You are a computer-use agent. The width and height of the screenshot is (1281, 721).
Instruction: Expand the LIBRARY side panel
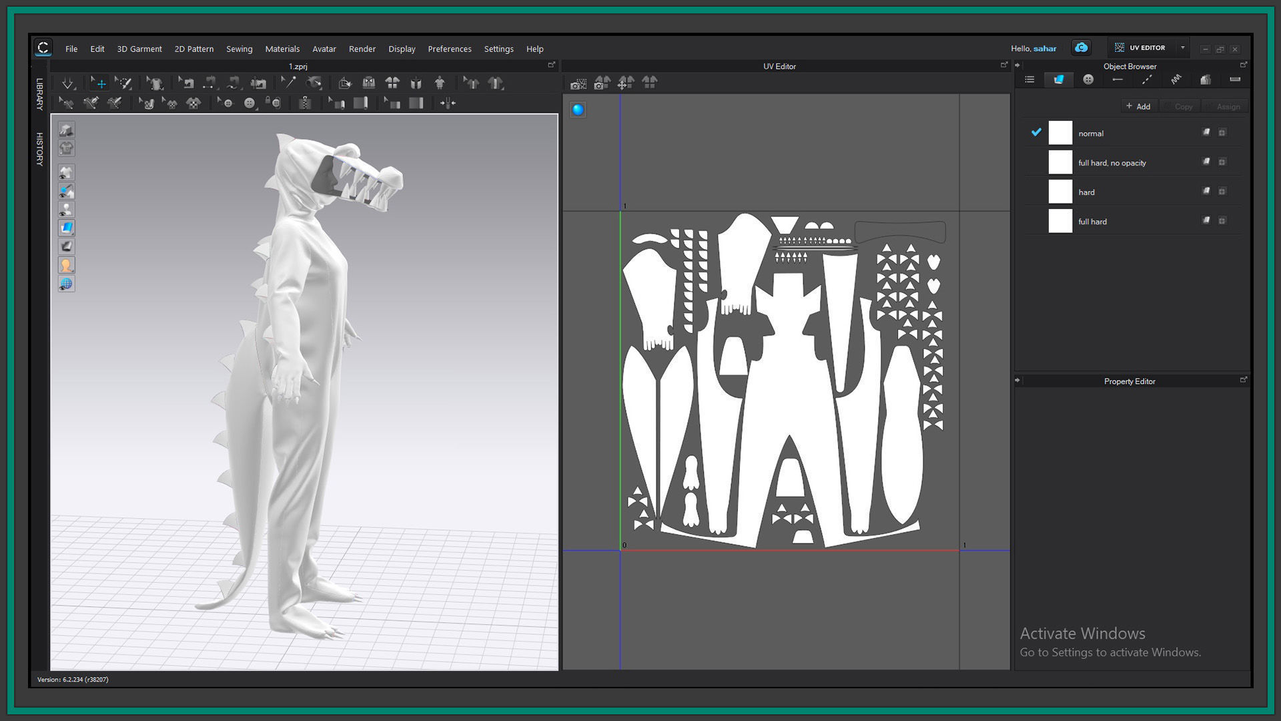click(x=39, y=94)
